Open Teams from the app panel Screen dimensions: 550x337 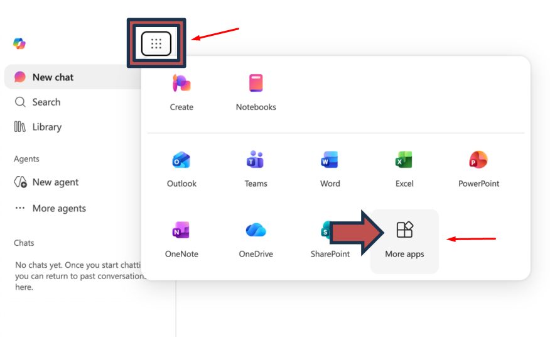tap(256, 169)
